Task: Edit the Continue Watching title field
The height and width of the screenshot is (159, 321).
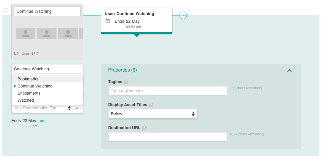Action: point(47,11)
